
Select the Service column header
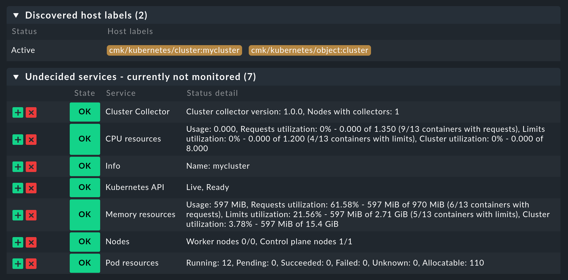click(x=120, y=93)
